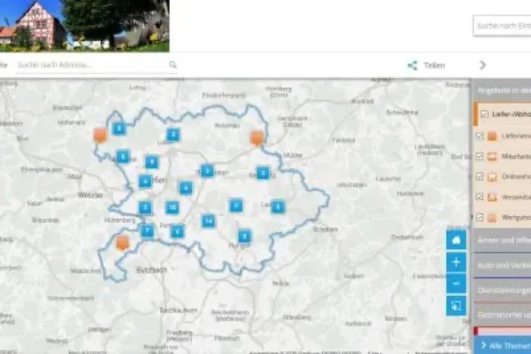531x354 pixels.
Task: Click the Suche nach Adresse input field
Action: pyautogui.click(x=90, y=65)
